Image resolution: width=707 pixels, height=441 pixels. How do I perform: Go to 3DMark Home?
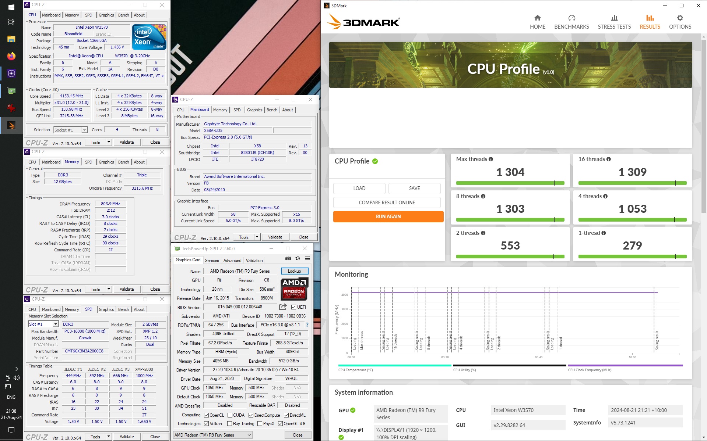pos(538,22)
